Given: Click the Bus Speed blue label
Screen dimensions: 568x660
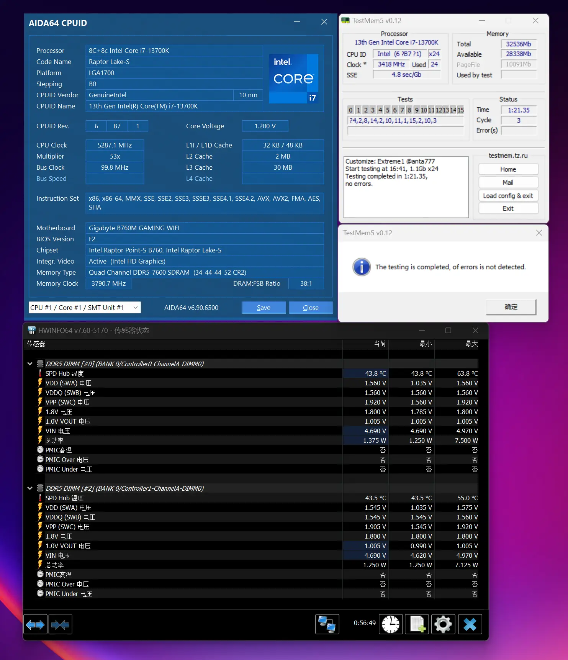Looking at the screenshot, I should (x=51, y=179).
